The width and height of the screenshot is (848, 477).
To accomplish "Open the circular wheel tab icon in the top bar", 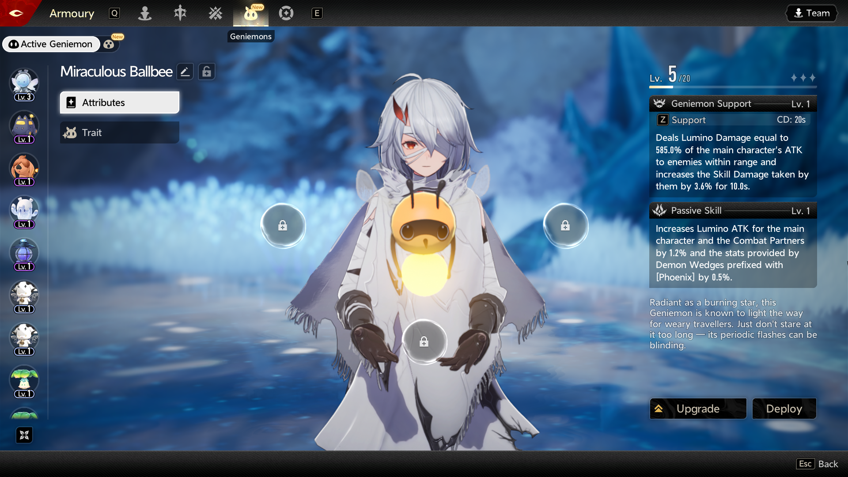I will (286, 13).
